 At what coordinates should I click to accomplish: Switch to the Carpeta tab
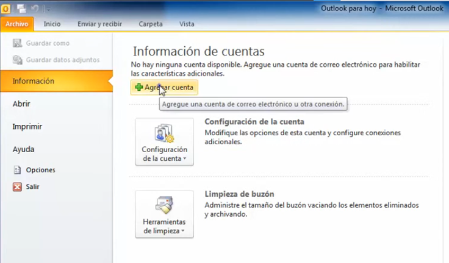tap(151, 24)
